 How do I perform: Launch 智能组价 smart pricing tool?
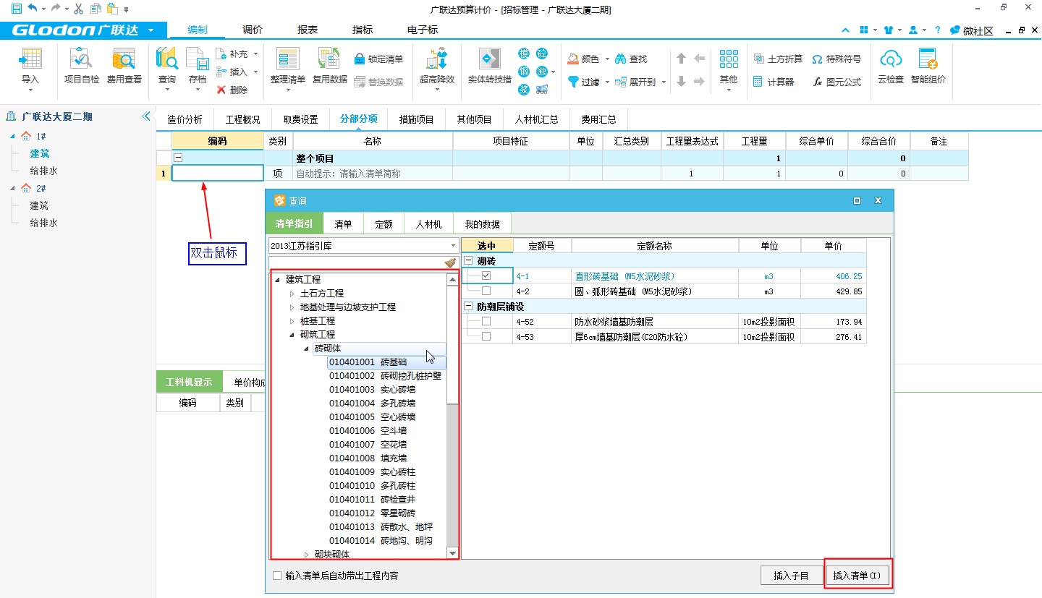pyautogui.click(x=928, y=59)
